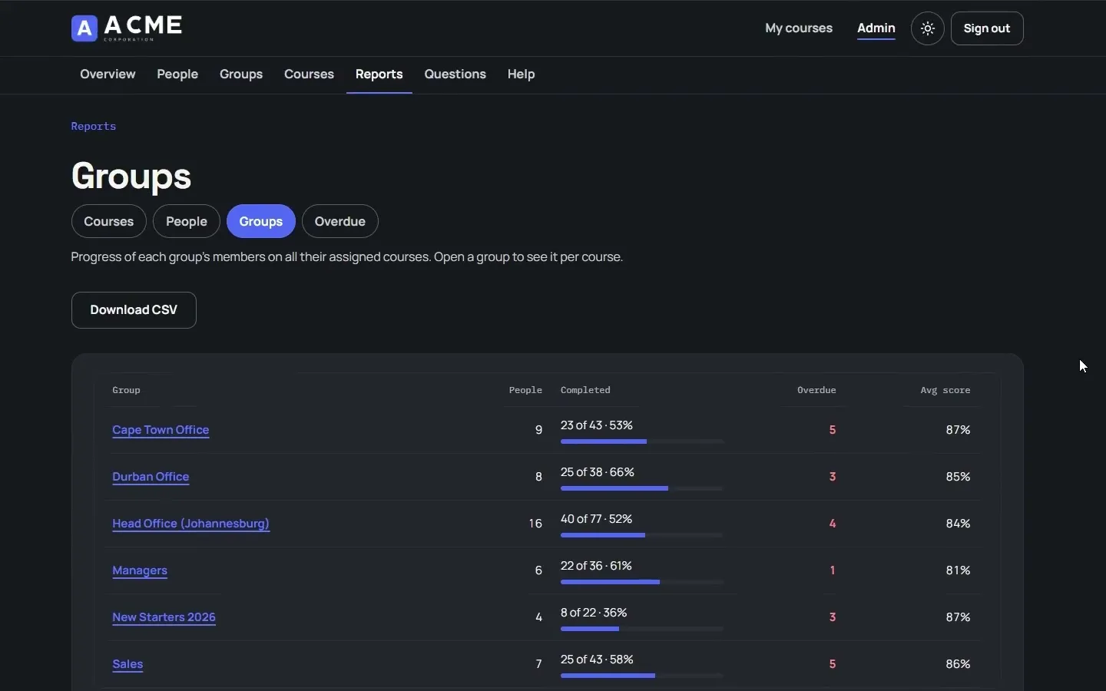Screen dimensions: 1106x691
Task: Open the Overview nav tab
Action: (x=108, y=75)
